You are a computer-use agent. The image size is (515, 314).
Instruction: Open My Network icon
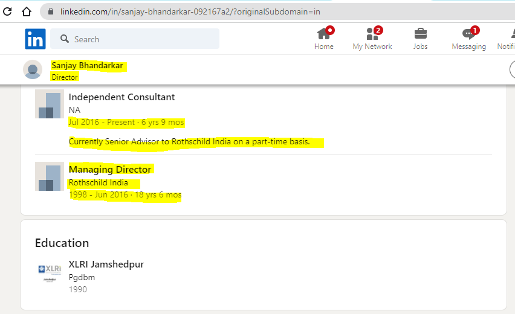(372, 33)
